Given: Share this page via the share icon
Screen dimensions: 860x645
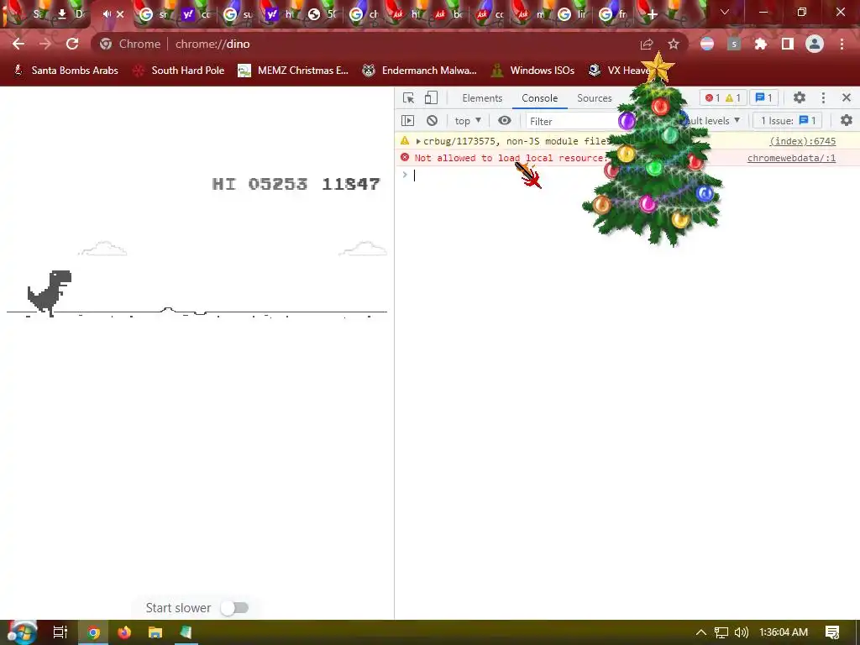Looking at the screenshot, I should pyautogui.click(x=647, y=44).
